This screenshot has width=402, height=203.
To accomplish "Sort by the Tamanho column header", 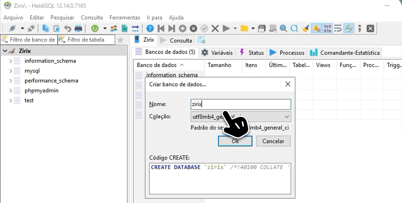I will tap(223, 65).
